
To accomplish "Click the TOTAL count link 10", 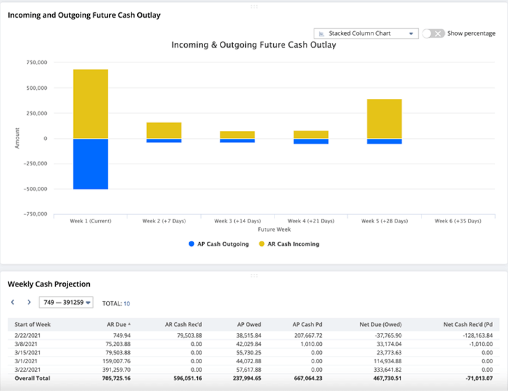I will (x=127, y=304).
